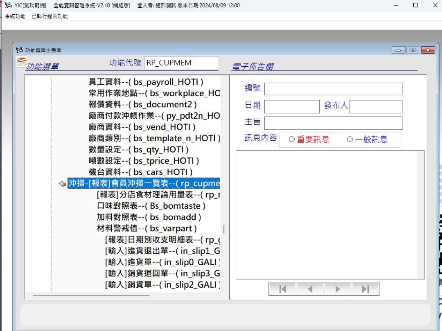Screen dimensions: 442x331
Task: Click the open book icon beside 沖掃 node
Action: coord(63,184)
